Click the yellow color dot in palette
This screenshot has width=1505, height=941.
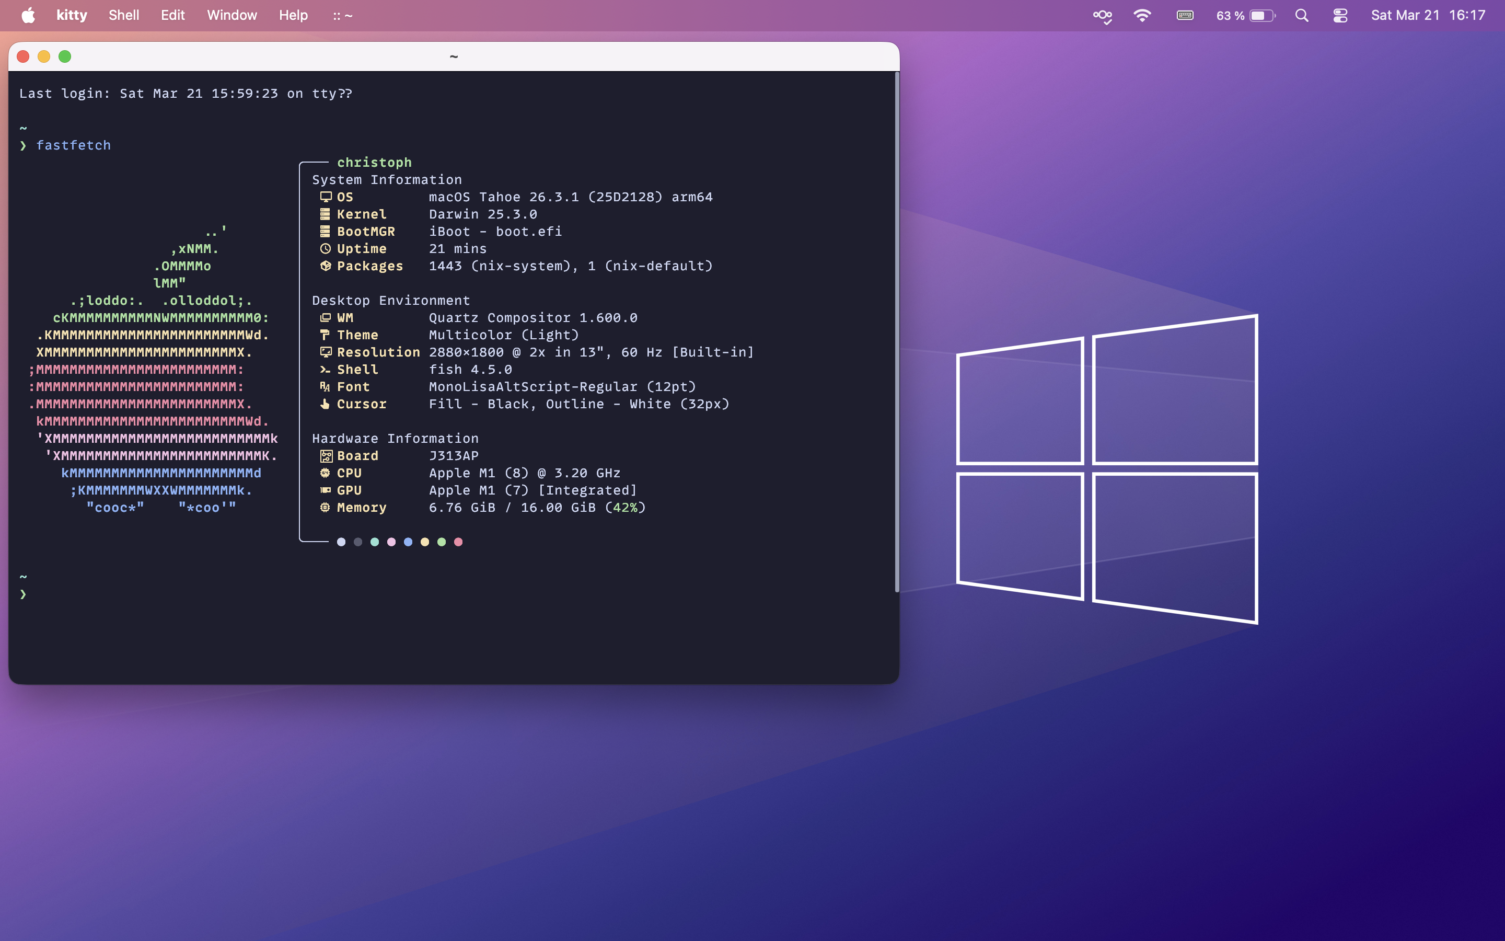pos(425,542)
